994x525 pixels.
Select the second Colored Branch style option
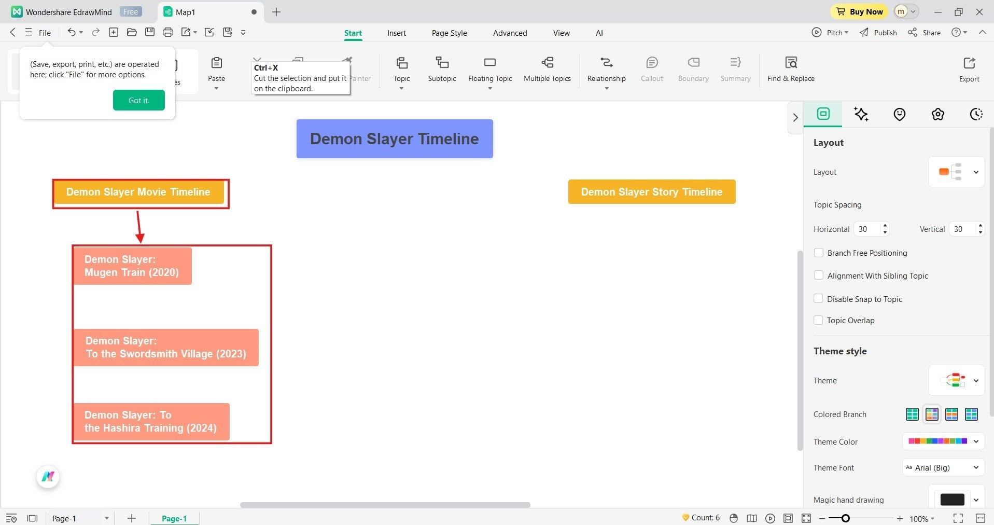click(932, 414)
